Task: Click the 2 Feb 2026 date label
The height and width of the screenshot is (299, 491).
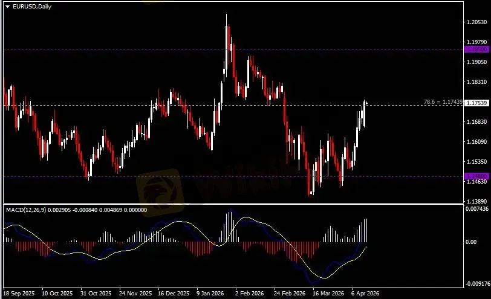Action: pyautogui.click(x=250, y=294)
